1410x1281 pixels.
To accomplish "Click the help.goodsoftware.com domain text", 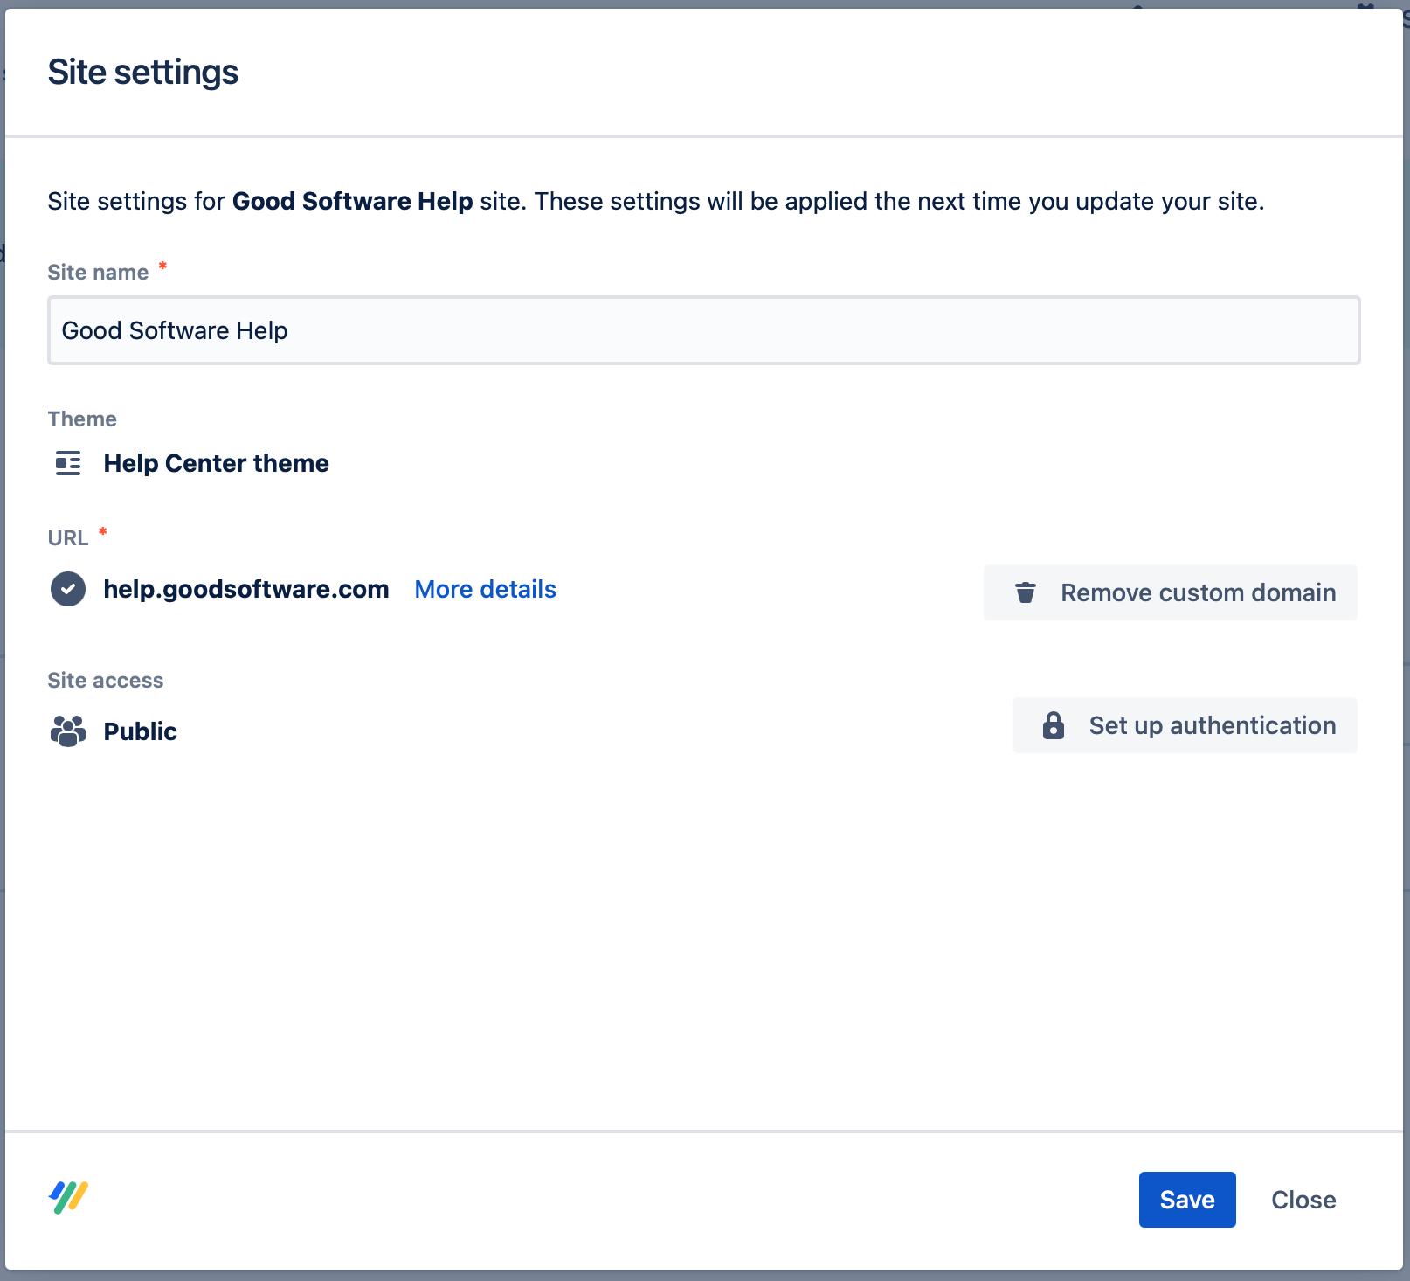I will click(x=245, y=589).
